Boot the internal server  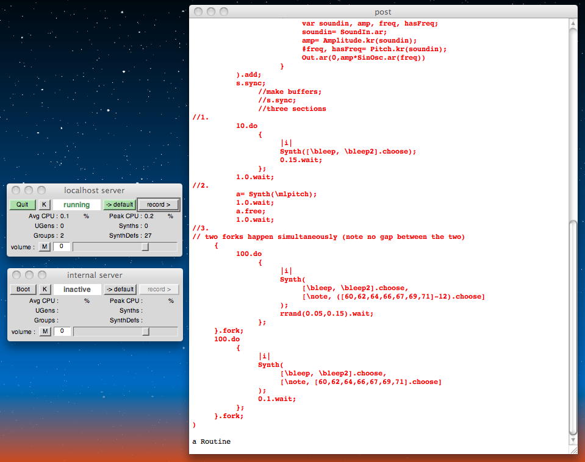click(23, 290)
